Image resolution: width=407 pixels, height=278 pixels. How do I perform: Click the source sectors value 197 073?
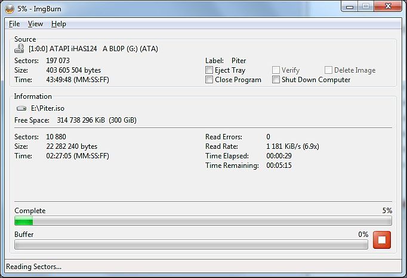coord(58,61)
